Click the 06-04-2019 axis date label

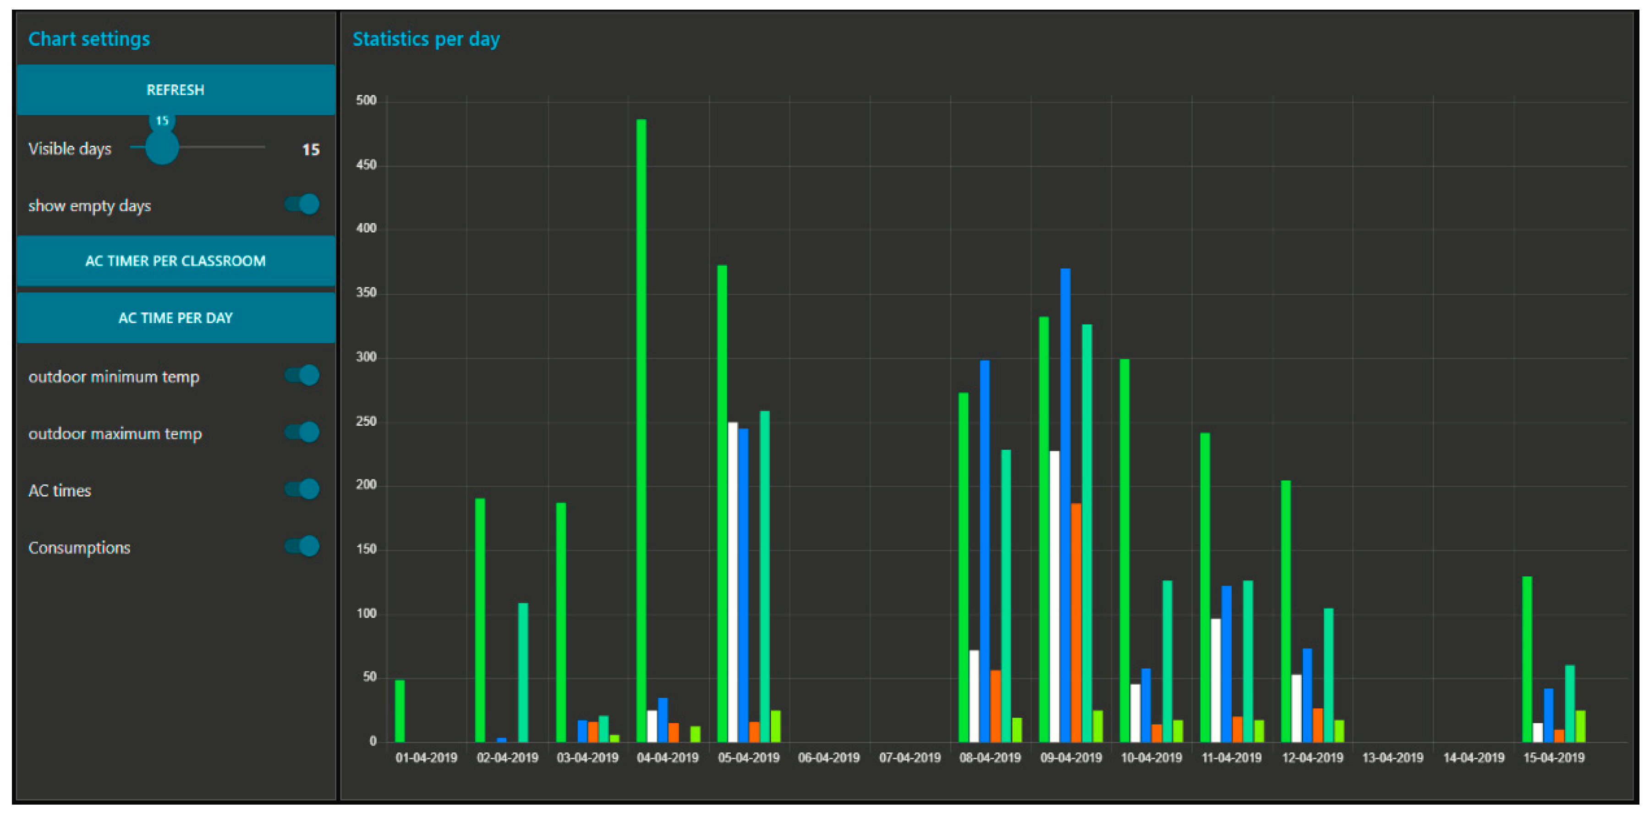[829, 758]
